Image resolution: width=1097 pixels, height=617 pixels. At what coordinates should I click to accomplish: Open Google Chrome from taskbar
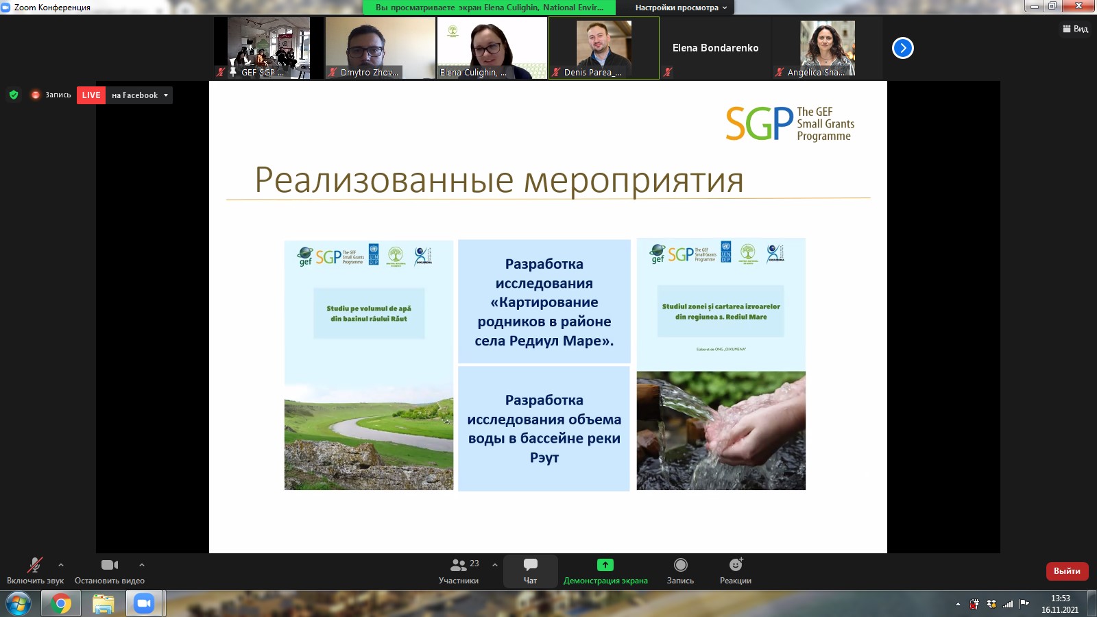click(x=60, y=604)
